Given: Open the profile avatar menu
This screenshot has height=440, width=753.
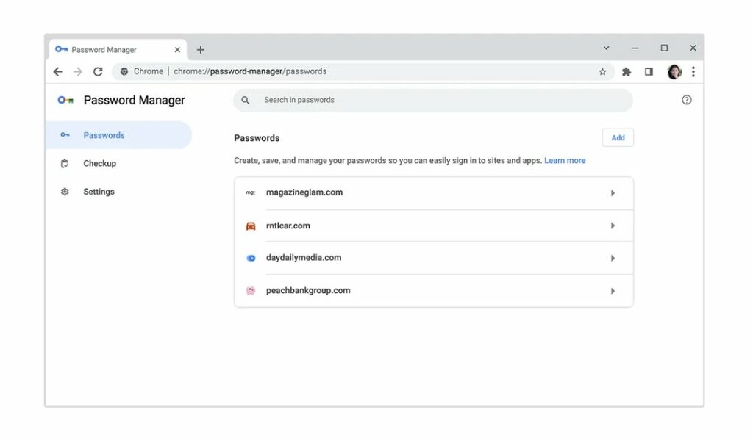Looking at the screenshot, I should coord(674,71).
